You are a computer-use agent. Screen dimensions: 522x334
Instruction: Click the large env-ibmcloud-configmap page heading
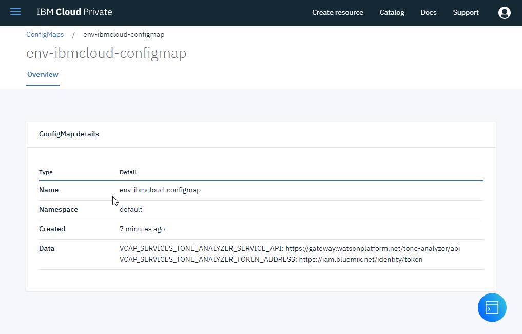[106, 54]
